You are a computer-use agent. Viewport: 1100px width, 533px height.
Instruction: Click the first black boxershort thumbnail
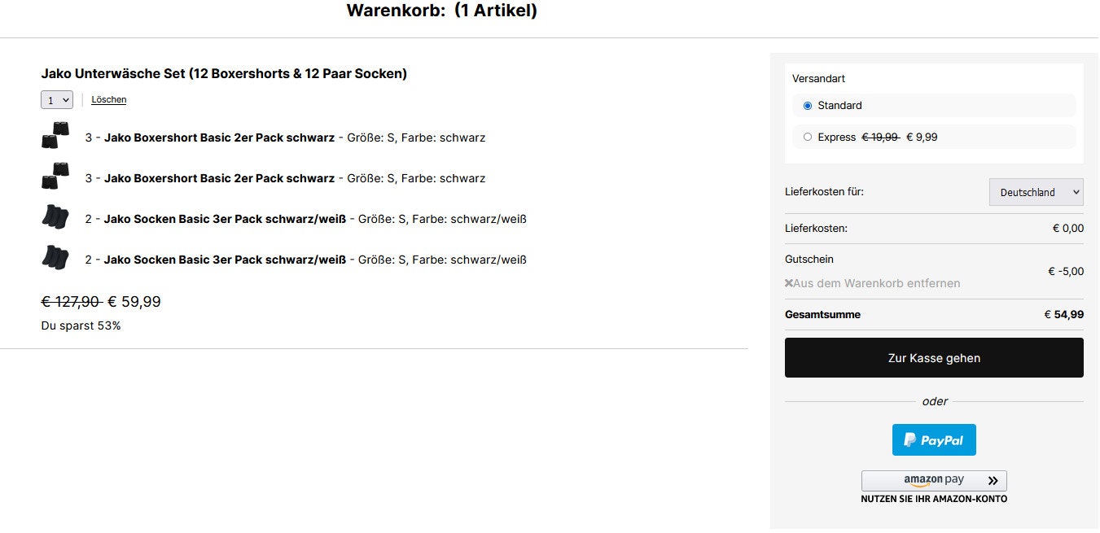click(x=55, y=136)
